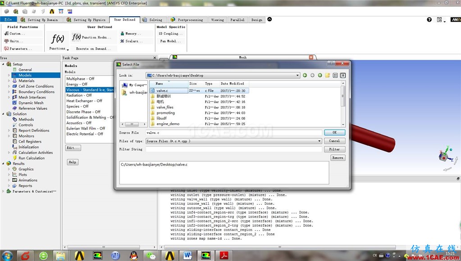Screen dimensions: 461x261
Task: Open WeChat from taskbar
Action: [x=151, y=256]
